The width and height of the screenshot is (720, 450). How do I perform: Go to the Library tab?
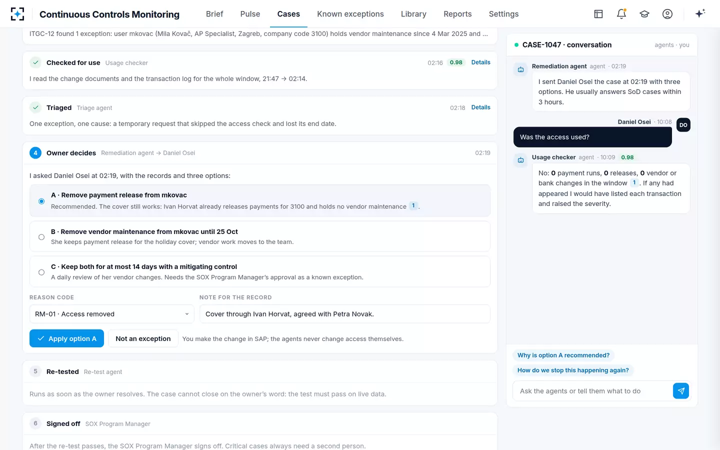coord(413,14)
